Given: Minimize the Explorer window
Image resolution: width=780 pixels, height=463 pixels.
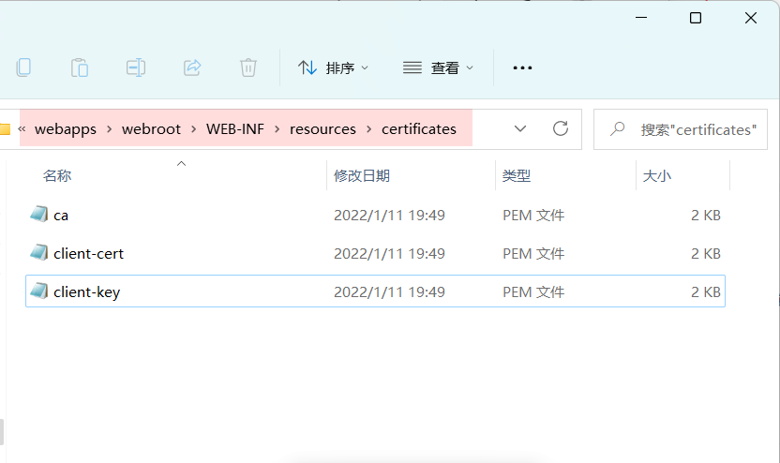Looking at the screenshot, I should pyautogui.click(x=641, y=18).
